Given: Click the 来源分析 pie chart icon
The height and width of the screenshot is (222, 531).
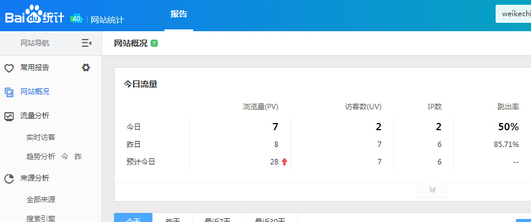Looking at the screenshot, I should (x=9, y=179).
